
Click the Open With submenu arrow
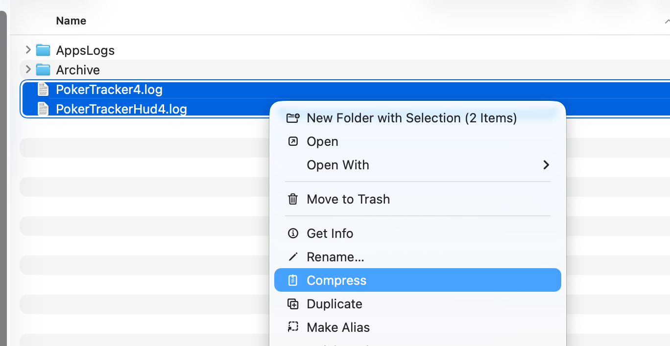(x=546, y=165)
